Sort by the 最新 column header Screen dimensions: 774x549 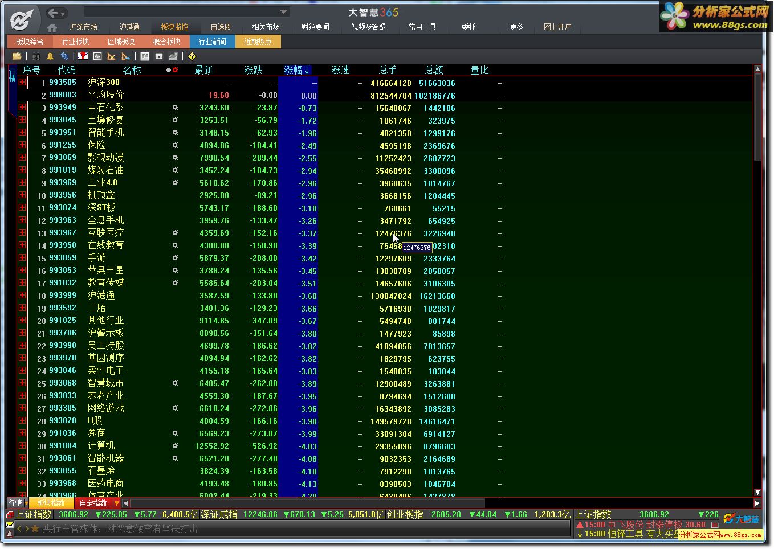coord(203,70)
